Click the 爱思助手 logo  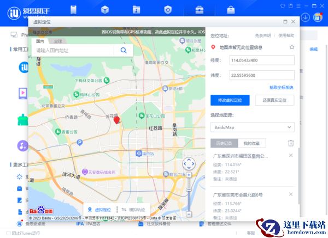click(x=28, y=13)
